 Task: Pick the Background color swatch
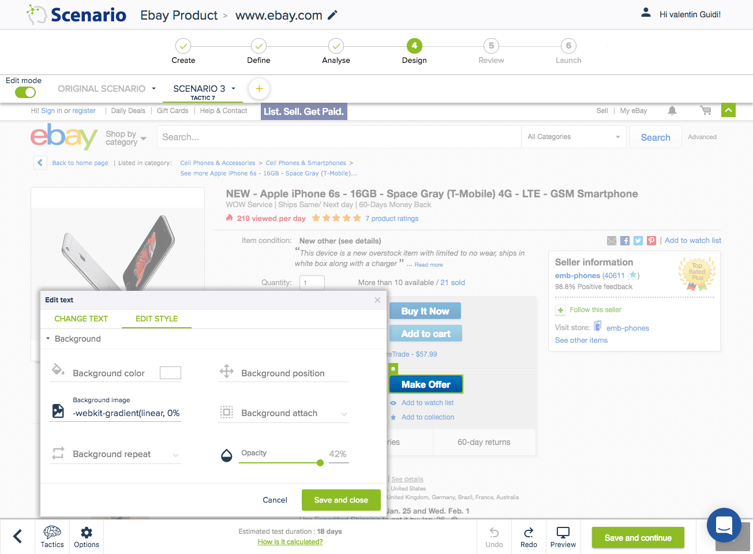[170, 373]
